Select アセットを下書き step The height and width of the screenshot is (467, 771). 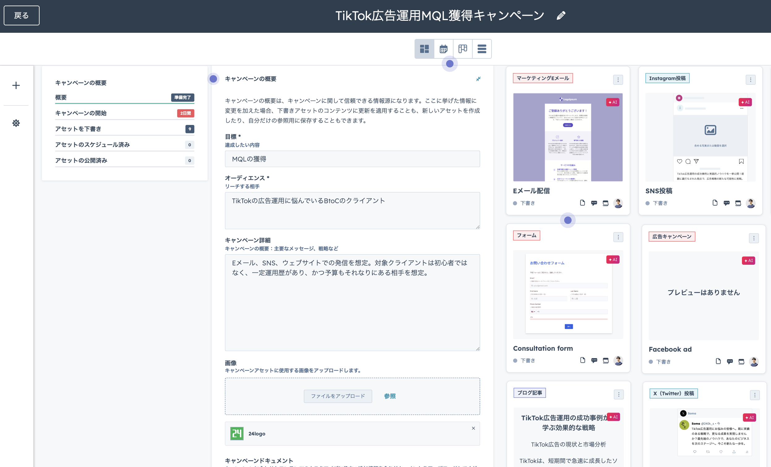125,129
